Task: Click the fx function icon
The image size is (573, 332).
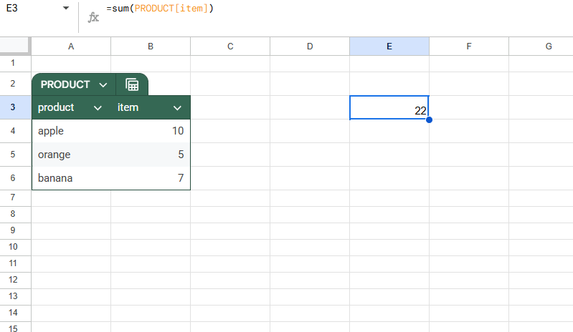Action: 93,17
